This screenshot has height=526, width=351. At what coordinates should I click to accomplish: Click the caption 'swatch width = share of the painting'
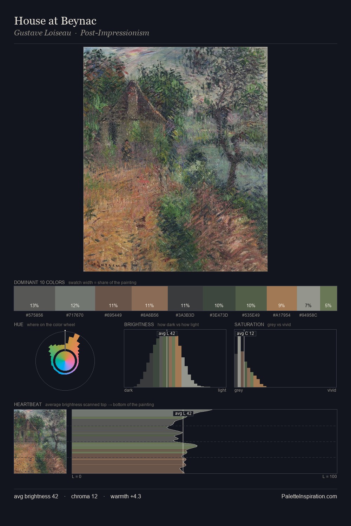(x=102, y=283)
